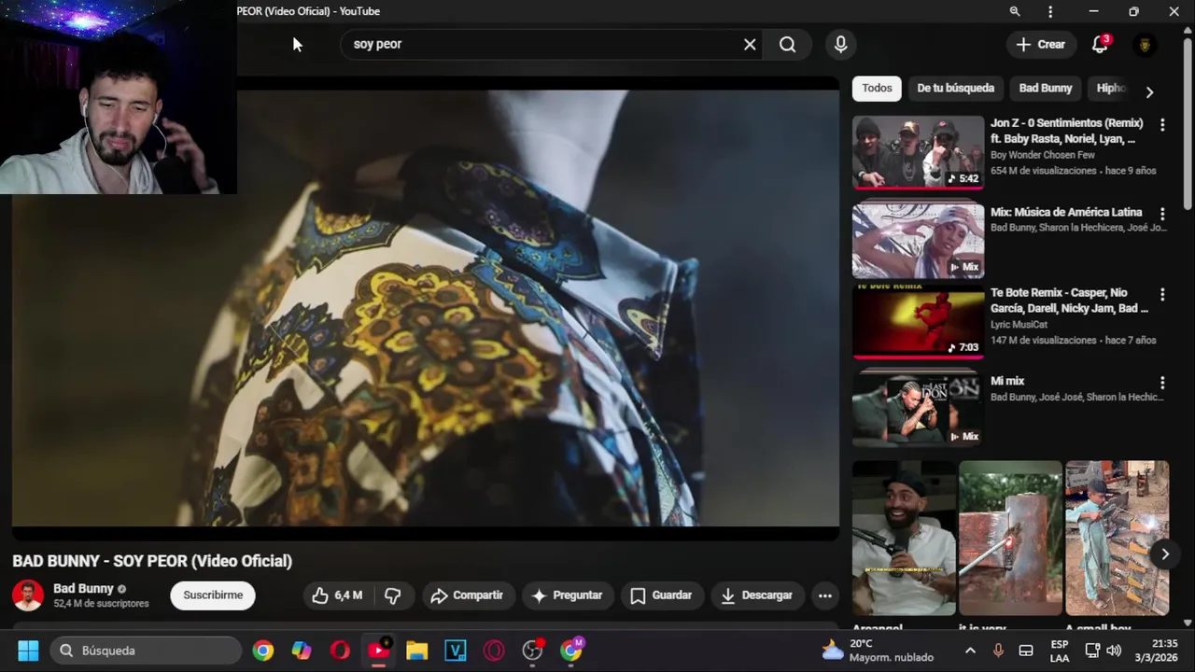The height and width of the screenshot is (672, 1195).
Task: Open the Mi mix thumbnail
Action: (918, 410)
